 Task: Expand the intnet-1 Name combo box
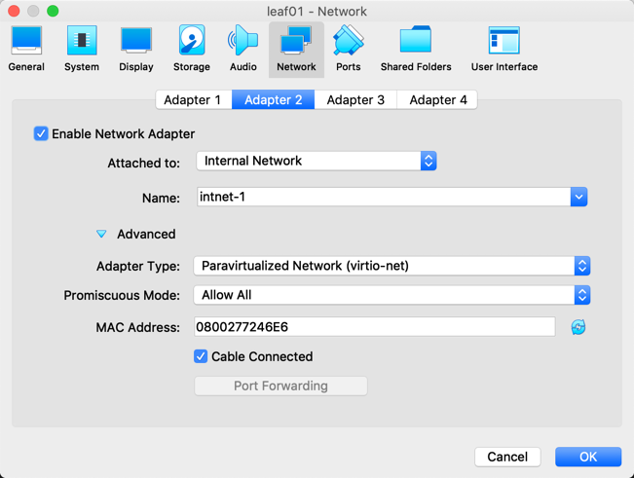click(578, 197)
